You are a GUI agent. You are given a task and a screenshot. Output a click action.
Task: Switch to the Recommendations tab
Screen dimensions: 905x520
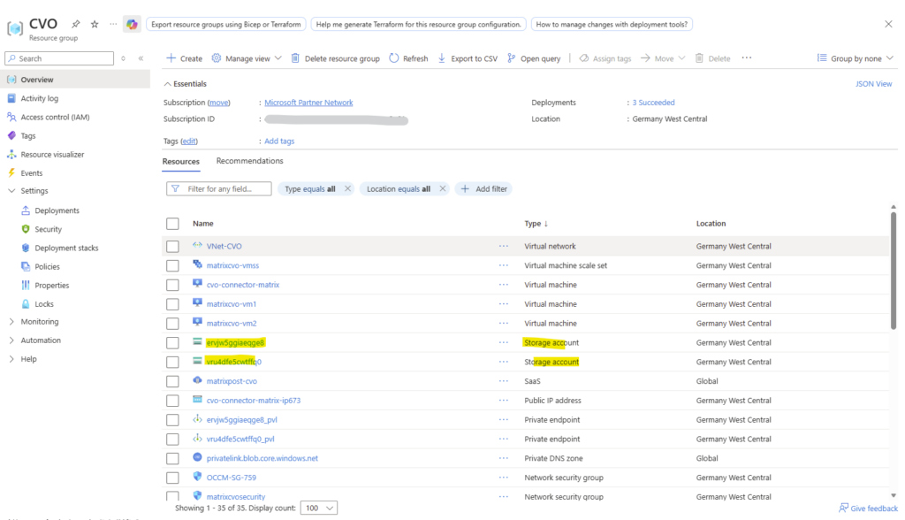click(249, 161)
